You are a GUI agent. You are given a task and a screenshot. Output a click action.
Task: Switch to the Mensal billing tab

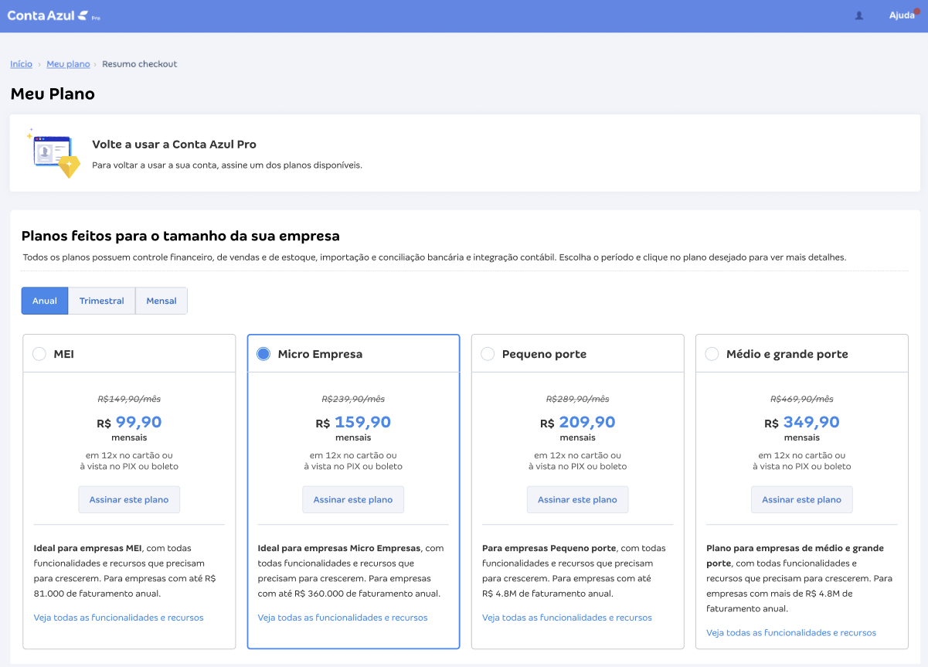(x=161, y=301)
